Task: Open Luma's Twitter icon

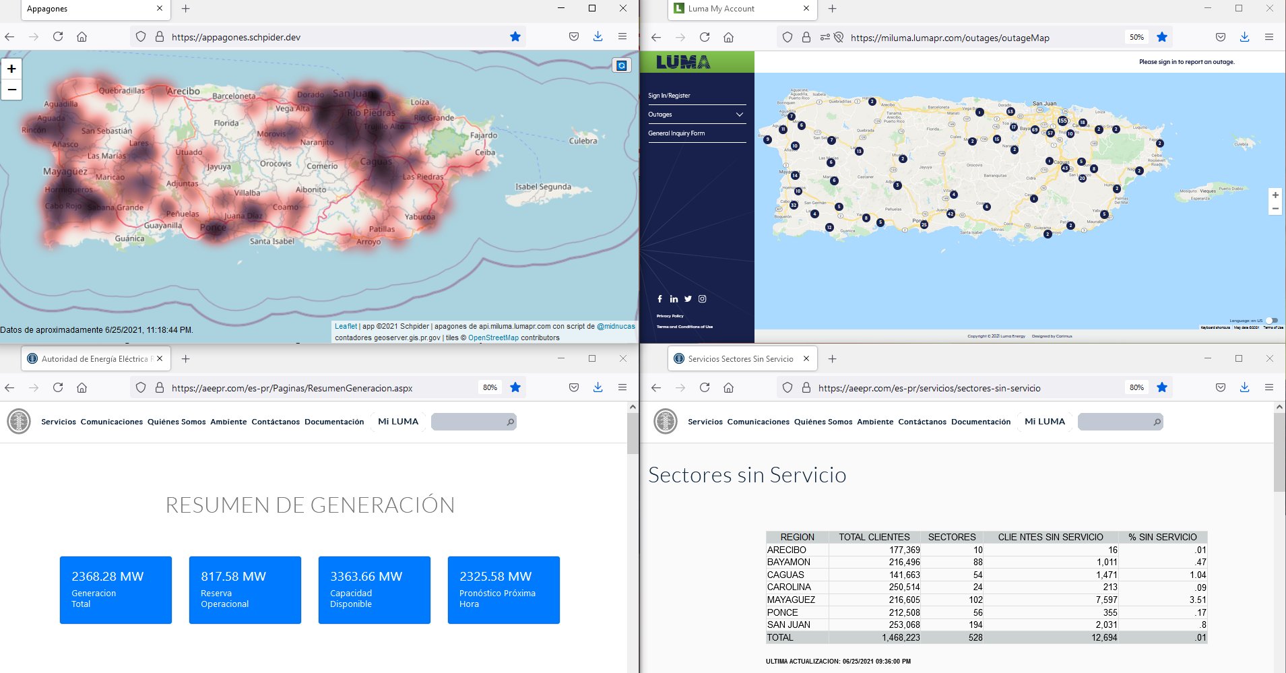Action: pyautogui.click(x=688, y=299)
